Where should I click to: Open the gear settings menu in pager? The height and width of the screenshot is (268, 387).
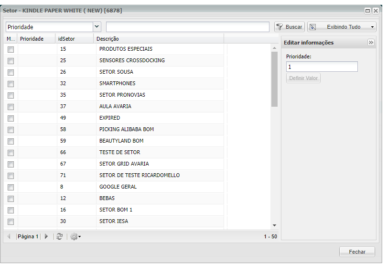75,236
